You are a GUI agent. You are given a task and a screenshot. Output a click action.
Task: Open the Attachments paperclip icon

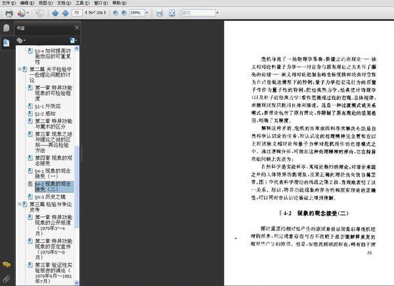[7, 279]
